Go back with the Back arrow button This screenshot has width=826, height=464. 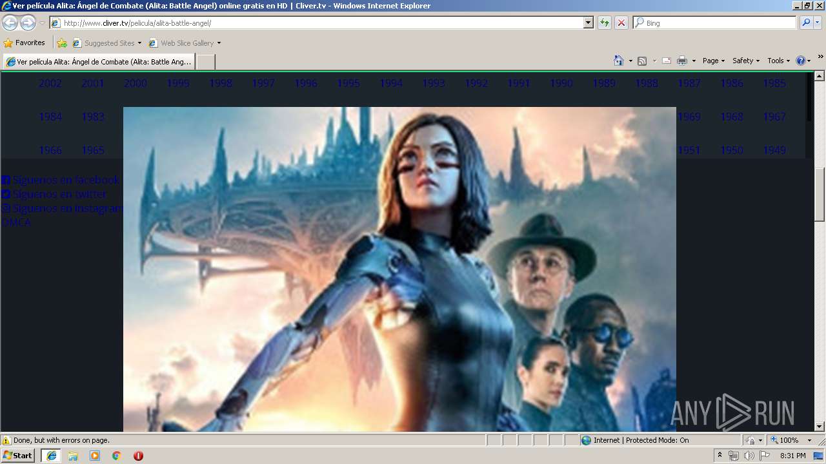pos(10,23)
